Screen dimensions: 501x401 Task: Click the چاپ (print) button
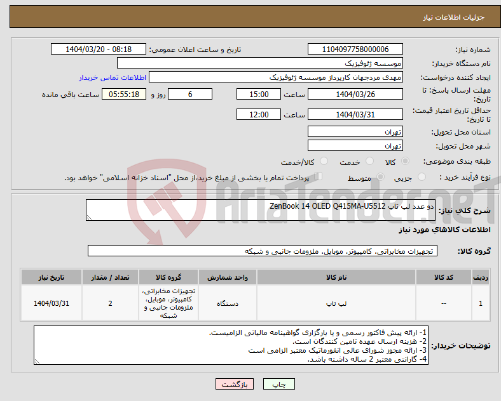(x=278, y=384)
